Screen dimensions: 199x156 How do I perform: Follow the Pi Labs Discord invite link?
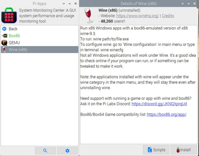(x=159, y=104)
